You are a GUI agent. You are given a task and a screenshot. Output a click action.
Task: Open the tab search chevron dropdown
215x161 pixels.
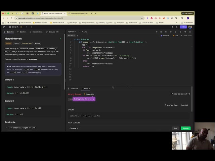point(13,13)
